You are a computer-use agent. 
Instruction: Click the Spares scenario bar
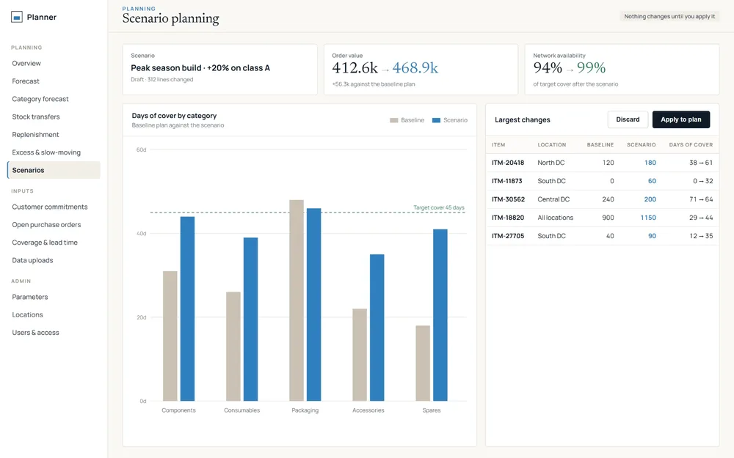[440, 315]
